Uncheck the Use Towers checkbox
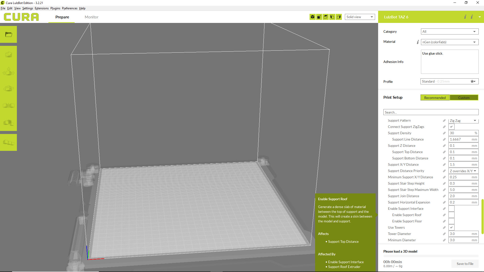This screenshot has width=484, height=272. click(x=451, y=227)
